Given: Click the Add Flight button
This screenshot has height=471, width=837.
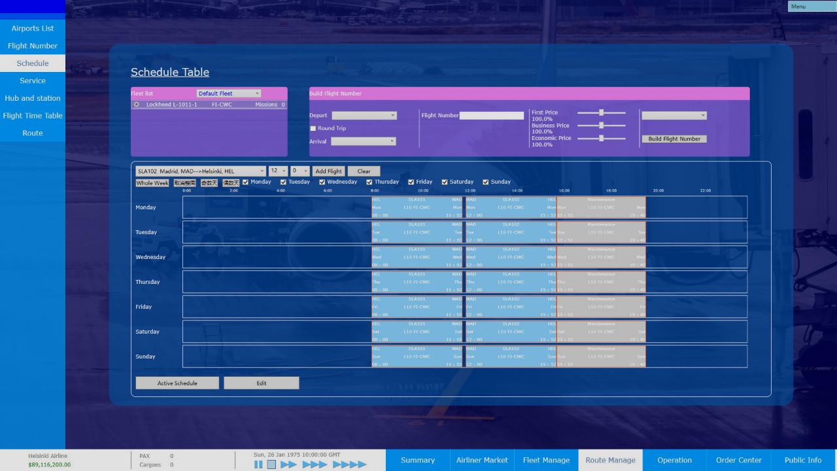Looking at the screenshot, I should tap(328, 171).
